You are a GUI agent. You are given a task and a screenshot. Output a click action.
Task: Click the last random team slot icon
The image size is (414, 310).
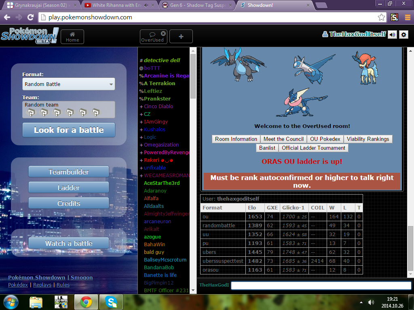pyautogui.click(x=96, y=113)
